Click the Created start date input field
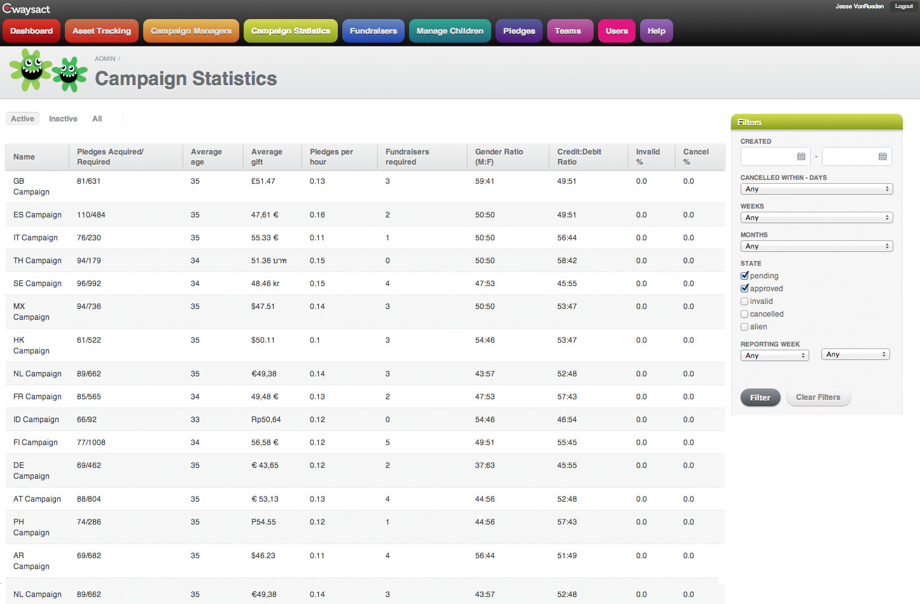This screenshot has width=920, height=604. [x=768, y=156]
